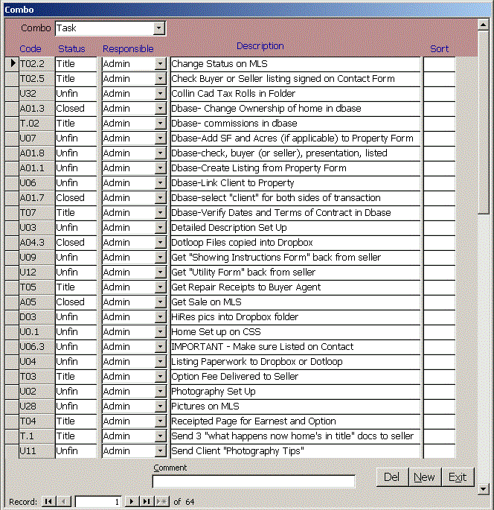494x510 pixels.
Task: Open the Combo Task dropdown
Action: coord(158,28)
